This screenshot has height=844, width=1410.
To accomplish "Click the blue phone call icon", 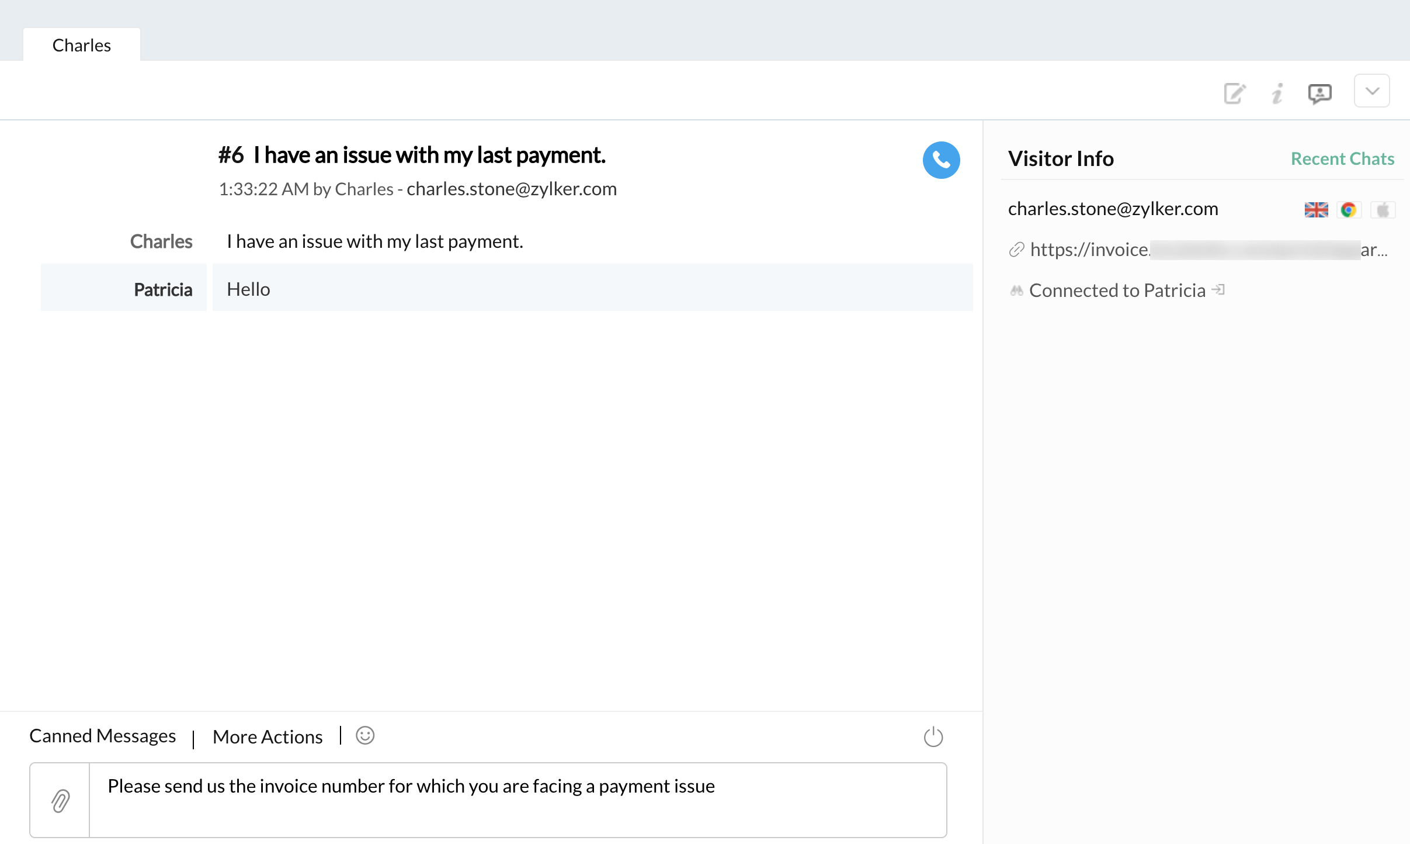I will click(x=941, y=160).
